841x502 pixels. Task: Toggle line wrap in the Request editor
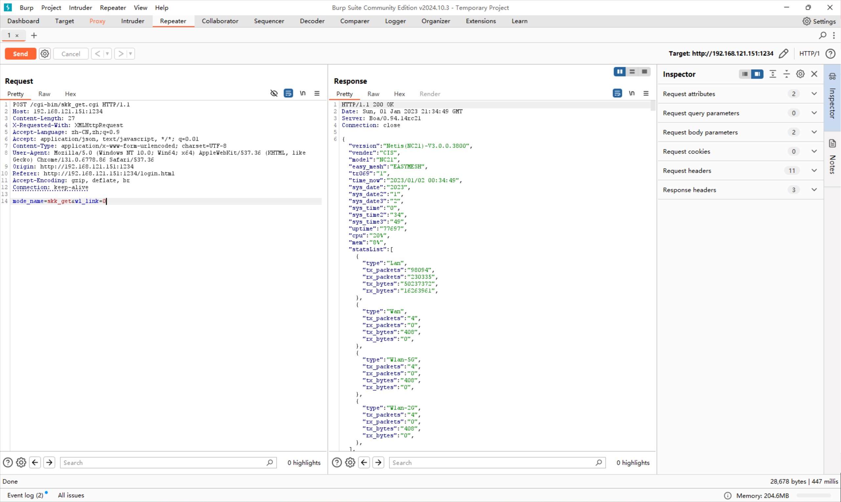coord(288,93)
